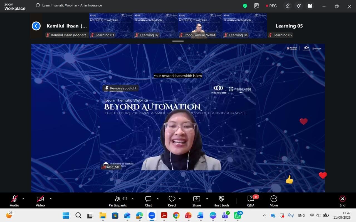Expand the video options caret

click(51, 199)
